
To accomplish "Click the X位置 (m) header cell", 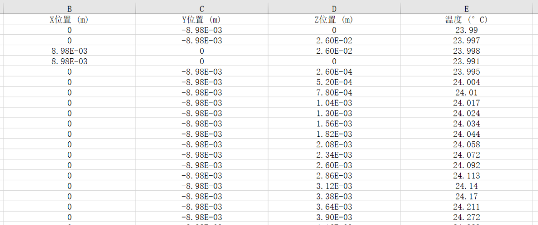I will [69, 19].
